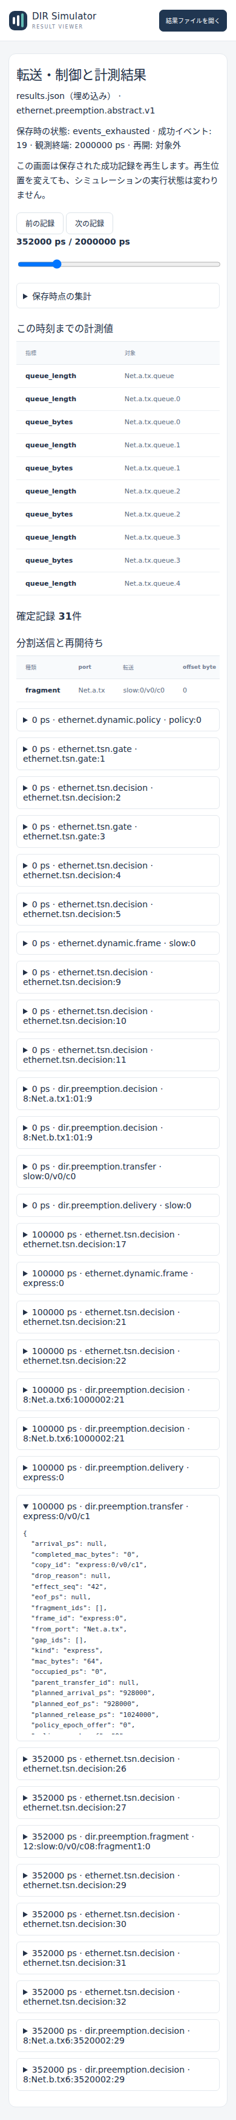Viewport: 236px width, 2120px height.
Task: Expand the dir.preemption.fragment slow:0/v0/c08 record
Action: pyautogui.click(x=118, y=1841)
